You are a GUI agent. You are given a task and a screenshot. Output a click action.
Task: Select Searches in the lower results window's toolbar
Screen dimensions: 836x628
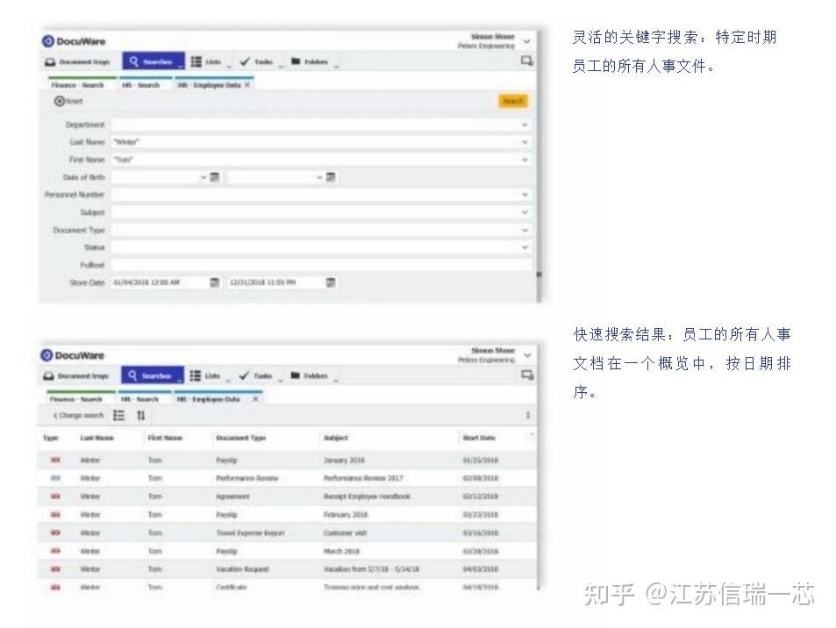click(x=153, y=375)
